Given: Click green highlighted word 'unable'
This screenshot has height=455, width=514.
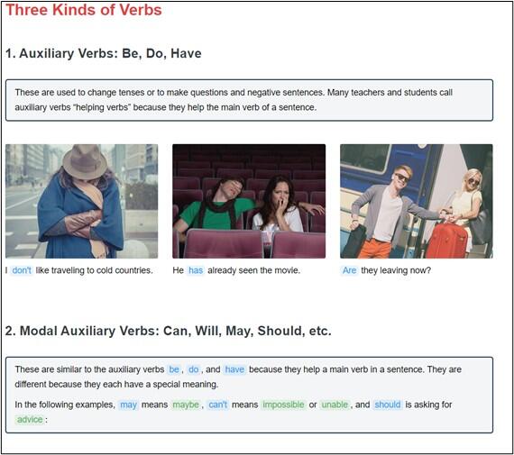Looking at the screenshot, I should [x=335, y=405].
